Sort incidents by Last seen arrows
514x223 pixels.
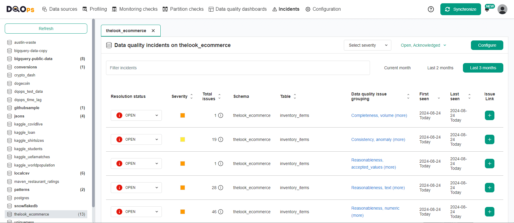point(469,96)
